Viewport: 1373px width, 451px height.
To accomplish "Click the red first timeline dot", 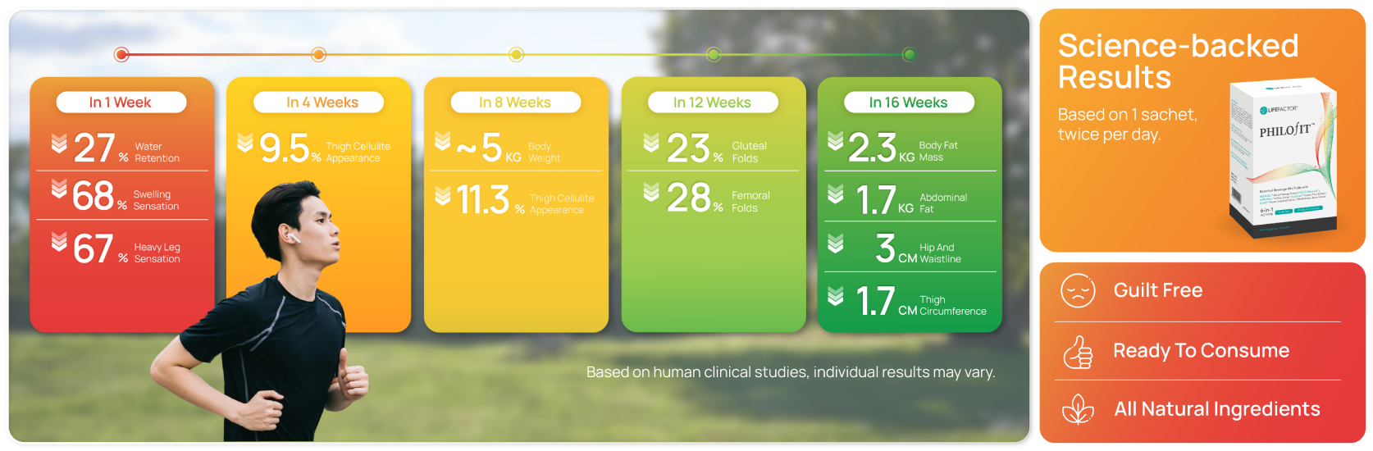I will 121,55.
